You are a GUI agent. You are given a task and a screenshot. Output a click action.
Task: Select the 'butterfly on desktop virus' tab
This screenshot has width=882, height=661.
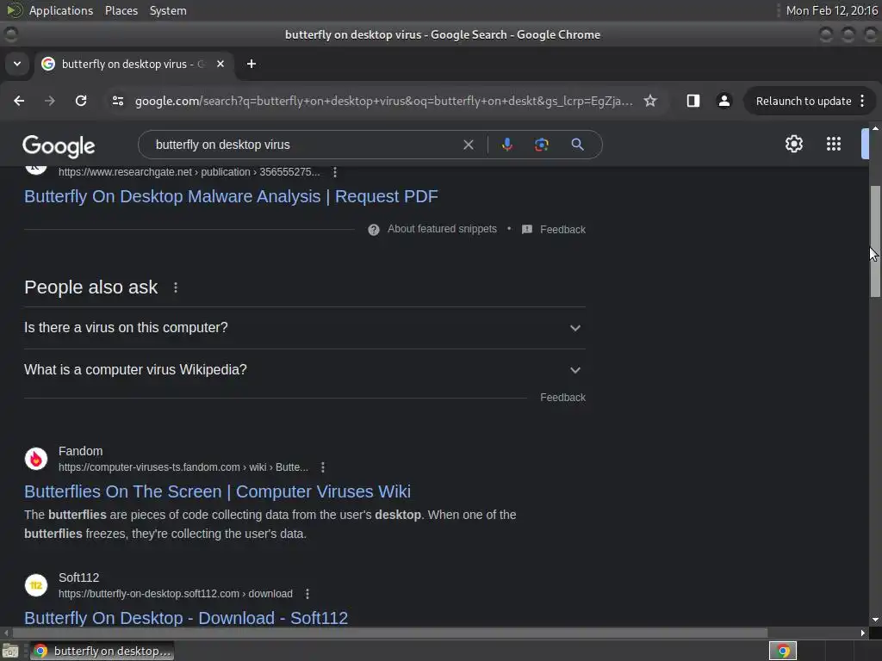click(134, 64)
